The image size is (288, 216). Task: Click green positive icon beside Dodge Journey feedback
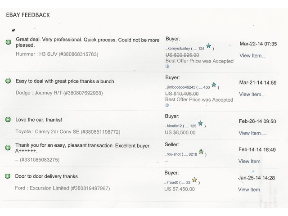click(x=8, y=81)
